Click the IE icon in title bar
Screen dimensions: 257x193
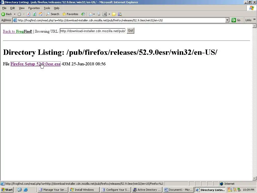2,2
